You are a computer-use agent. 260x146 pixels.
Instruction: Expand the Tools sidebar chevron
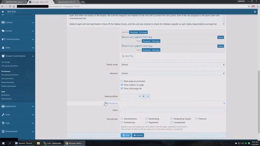33,115
